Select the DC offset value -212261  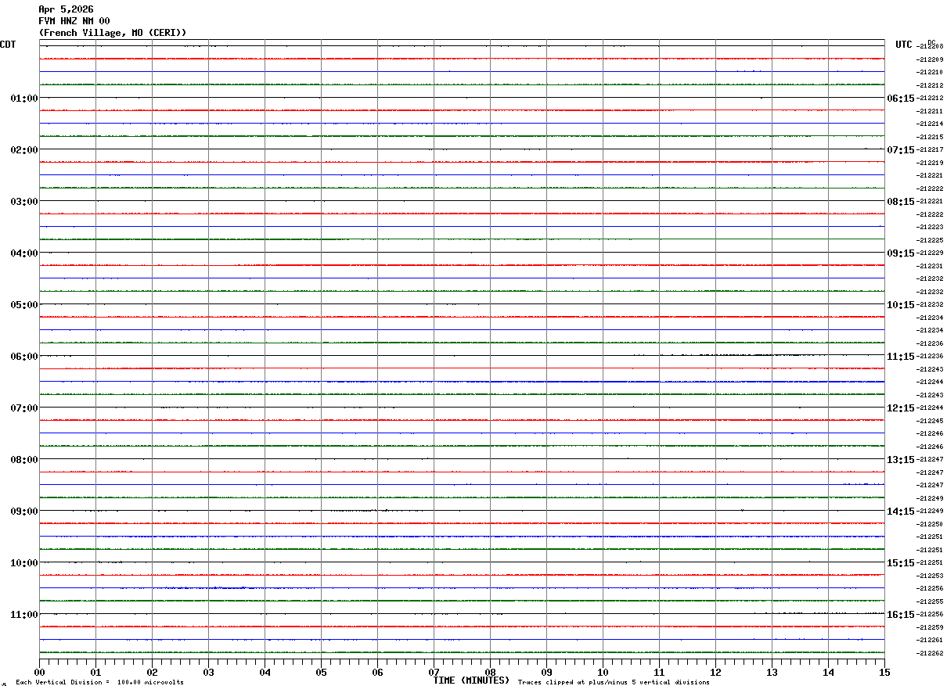coord(930,641)
